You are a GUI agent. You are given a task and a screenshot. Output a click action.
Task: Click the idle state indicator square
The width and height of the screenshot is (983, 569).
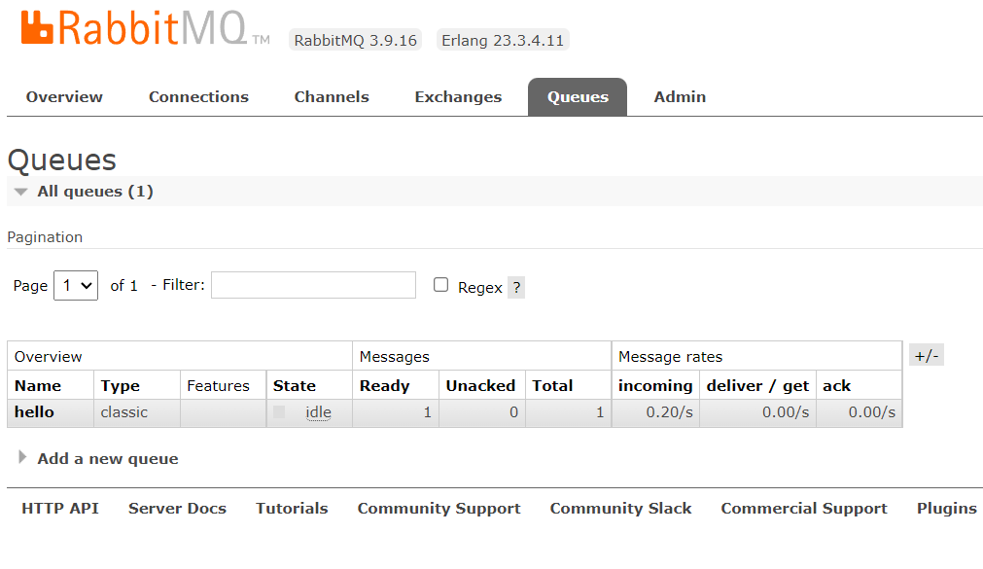click(280, 412)
